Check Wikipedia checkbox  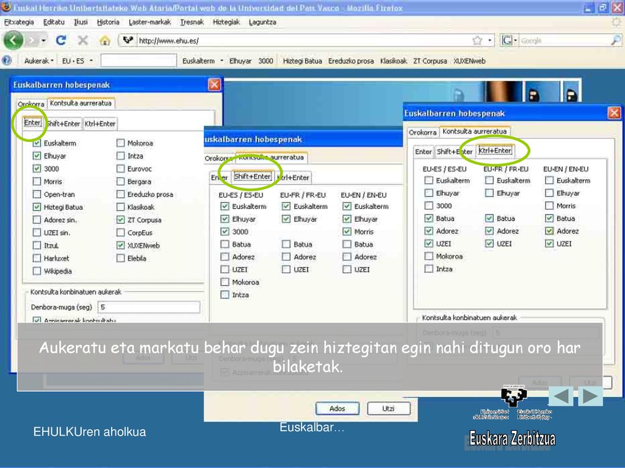37,271
